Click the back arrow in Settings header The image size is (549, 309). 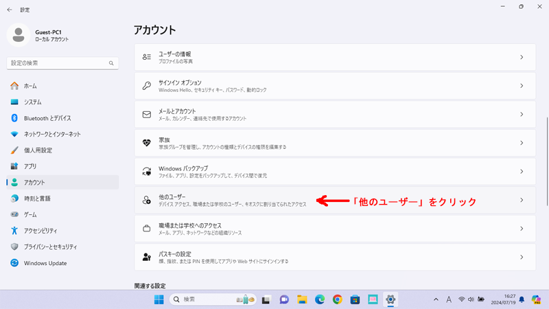click(x=10, y=10)
